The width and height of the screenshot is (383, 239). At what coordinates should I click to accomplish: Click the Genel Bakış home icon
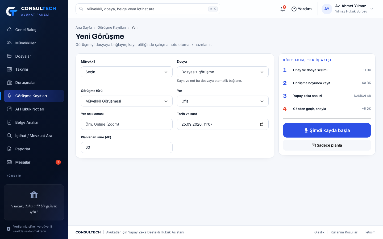9,29
